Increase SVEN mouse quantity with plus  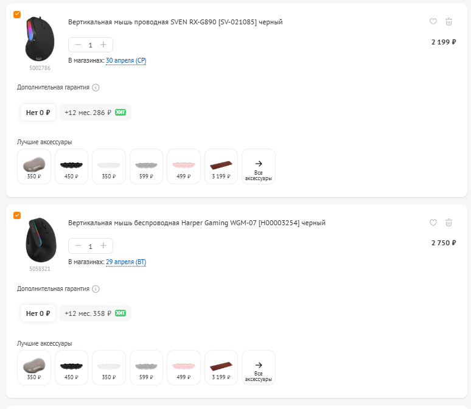tap(103, 45)
